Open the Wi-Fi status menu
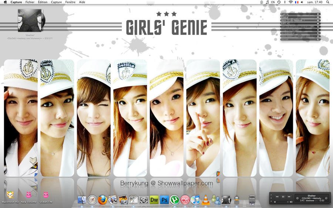The height and width of the screenshot is (208, 333). [x=290, y=2]
